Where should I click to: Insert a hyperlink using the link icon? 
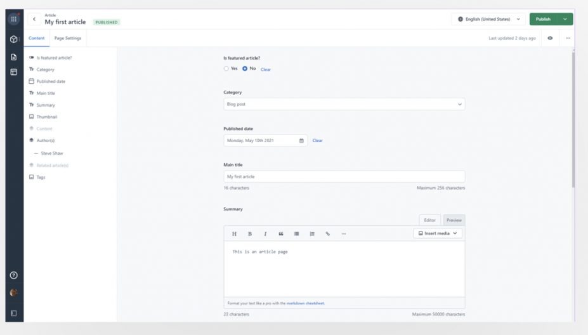point(328,233)
